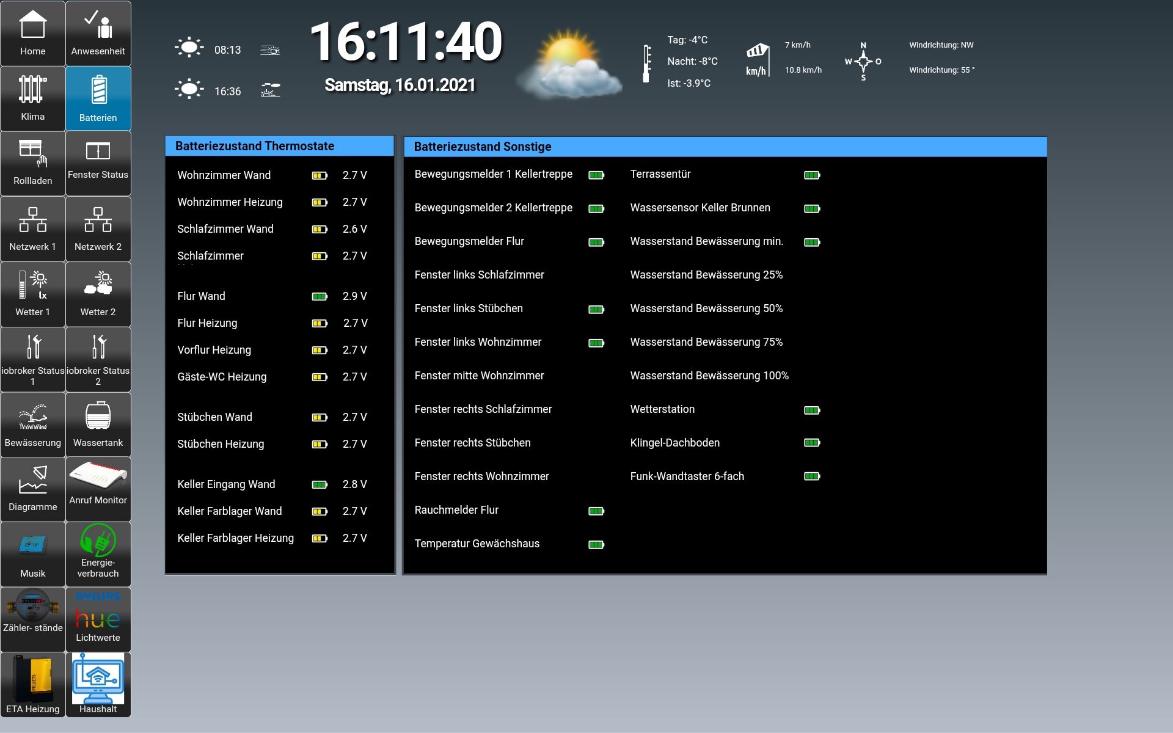Open the Netzwerk 1 tile
The image size is (1173, 733).
tap(32, 229)
